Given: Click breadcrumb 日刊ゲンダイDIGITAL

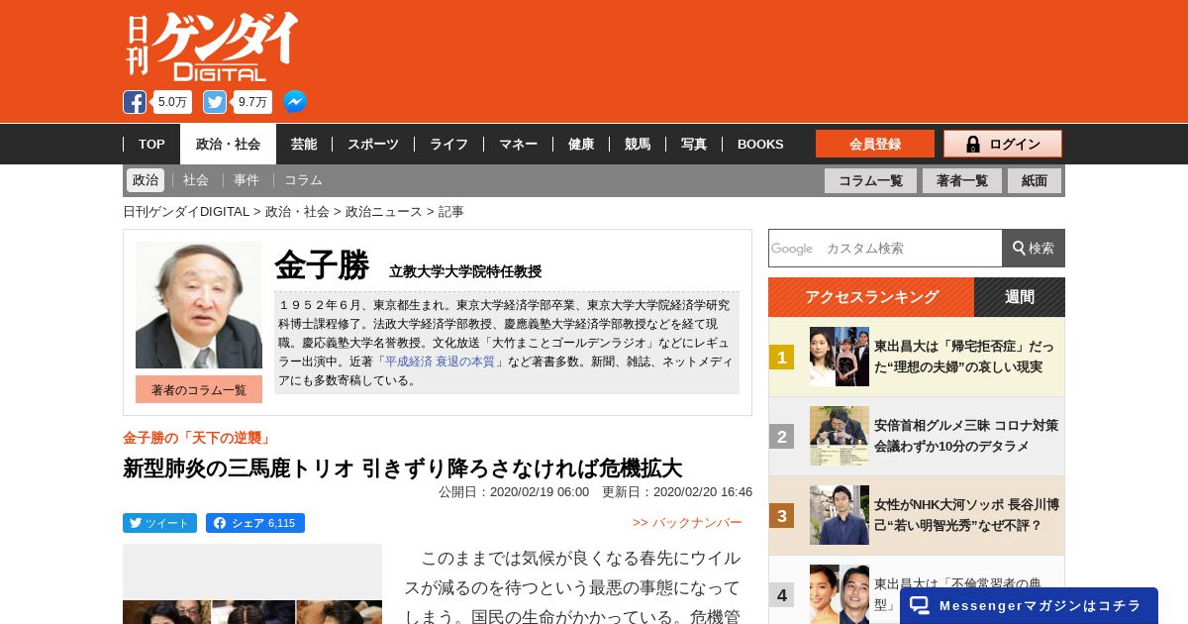Looking at the screenshot, I should tap(186, 211).
